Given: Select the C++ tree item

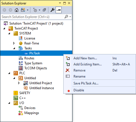Looking at the screenshot, I should (22, 98).
